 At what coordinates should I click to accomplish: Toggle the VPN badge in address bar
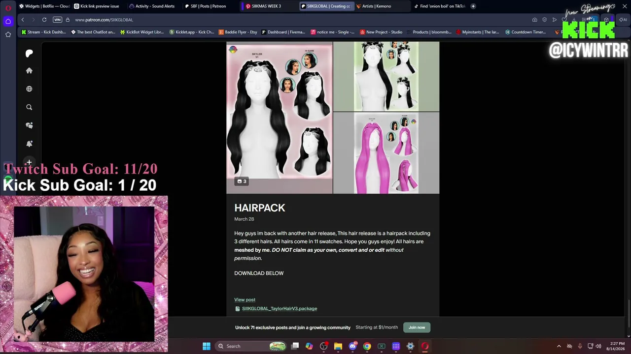(x=57, y=20)
